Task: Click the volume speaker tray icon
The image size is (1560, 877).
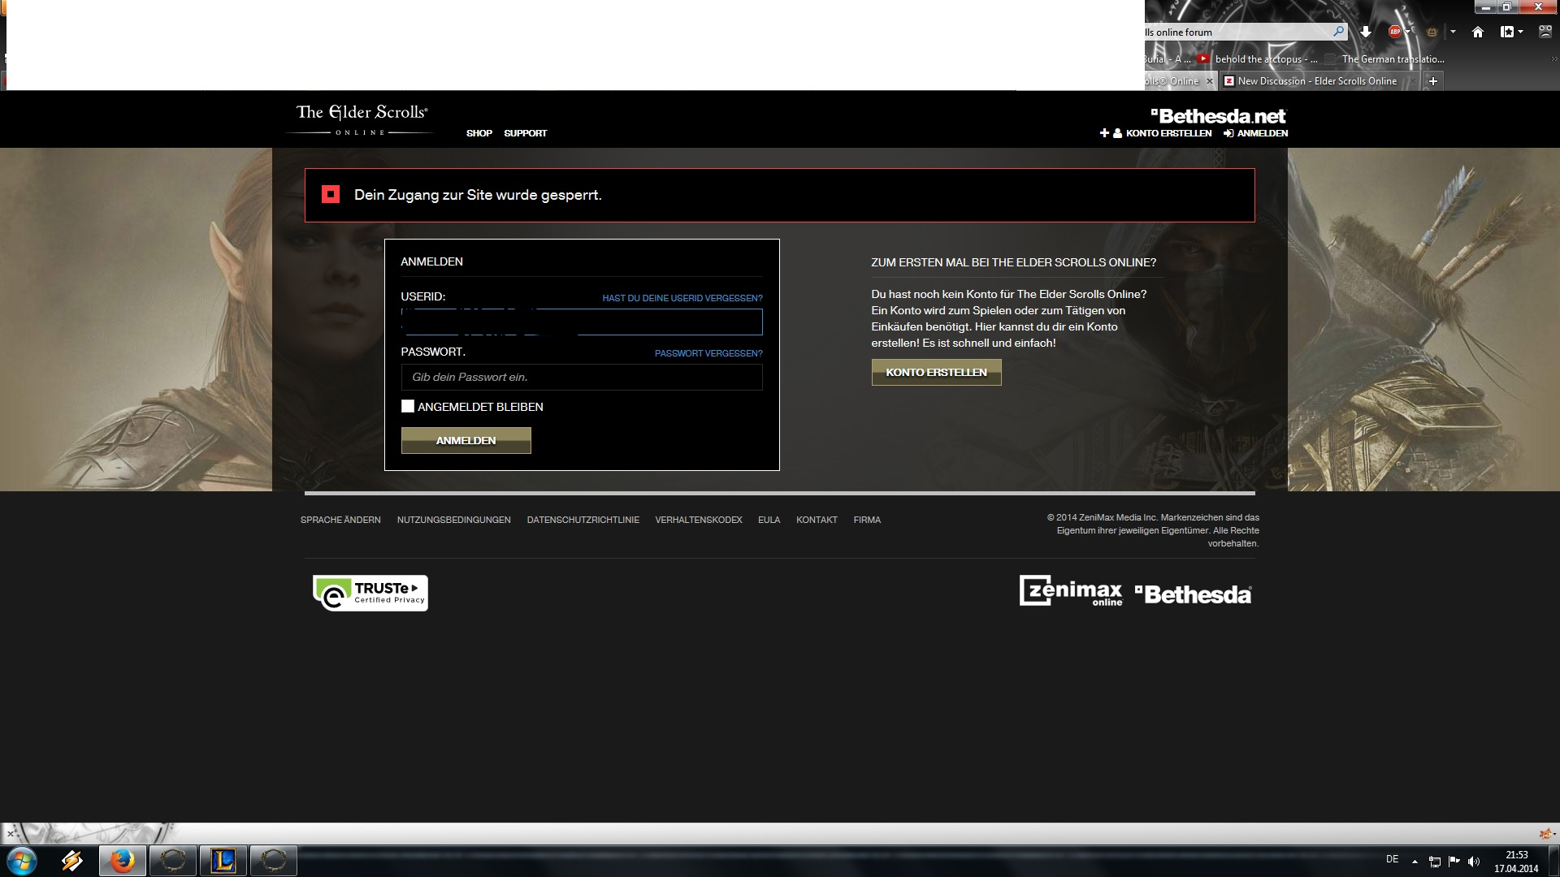Action: coord(1474,862)
